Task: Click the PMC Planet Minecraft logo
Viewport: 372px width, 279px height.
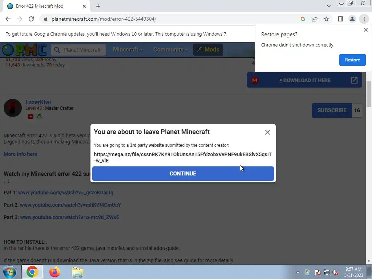Action: 24,49
